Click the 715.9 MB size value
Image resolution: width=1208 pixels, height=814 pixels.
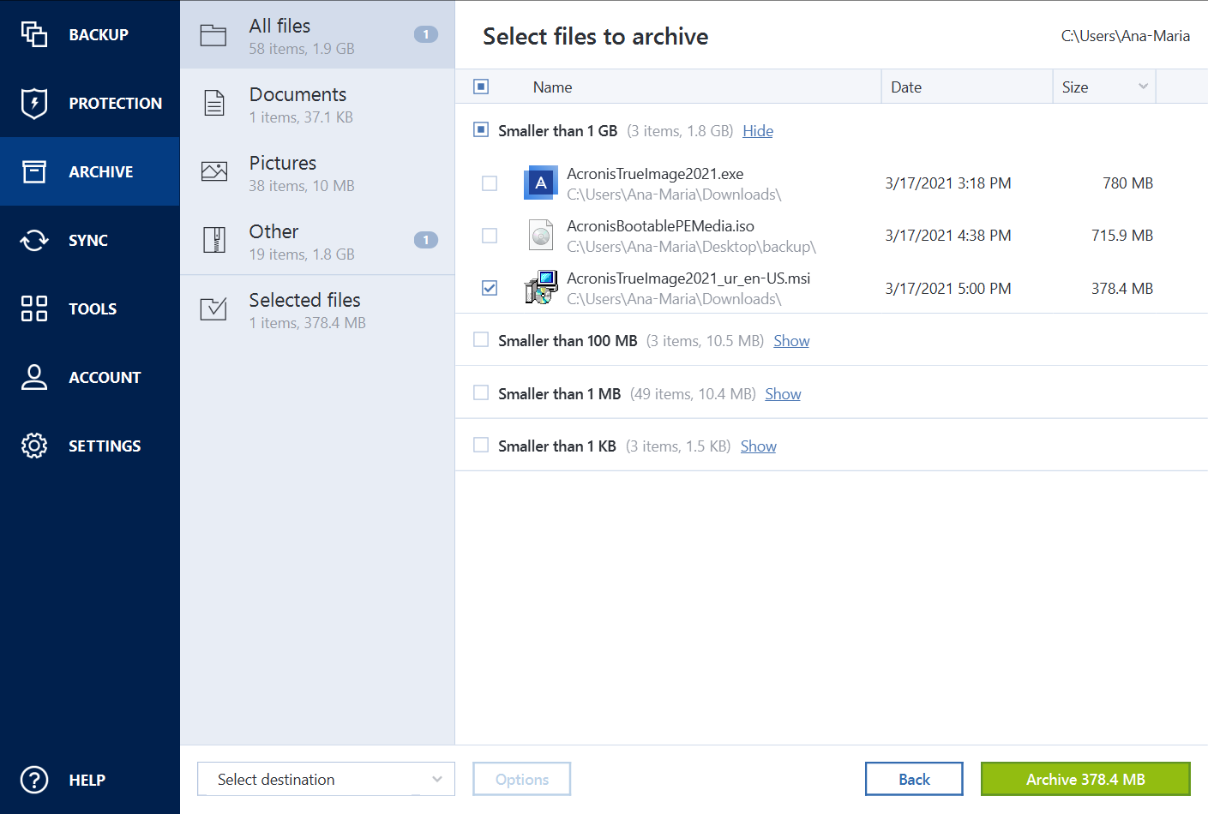1122,236
